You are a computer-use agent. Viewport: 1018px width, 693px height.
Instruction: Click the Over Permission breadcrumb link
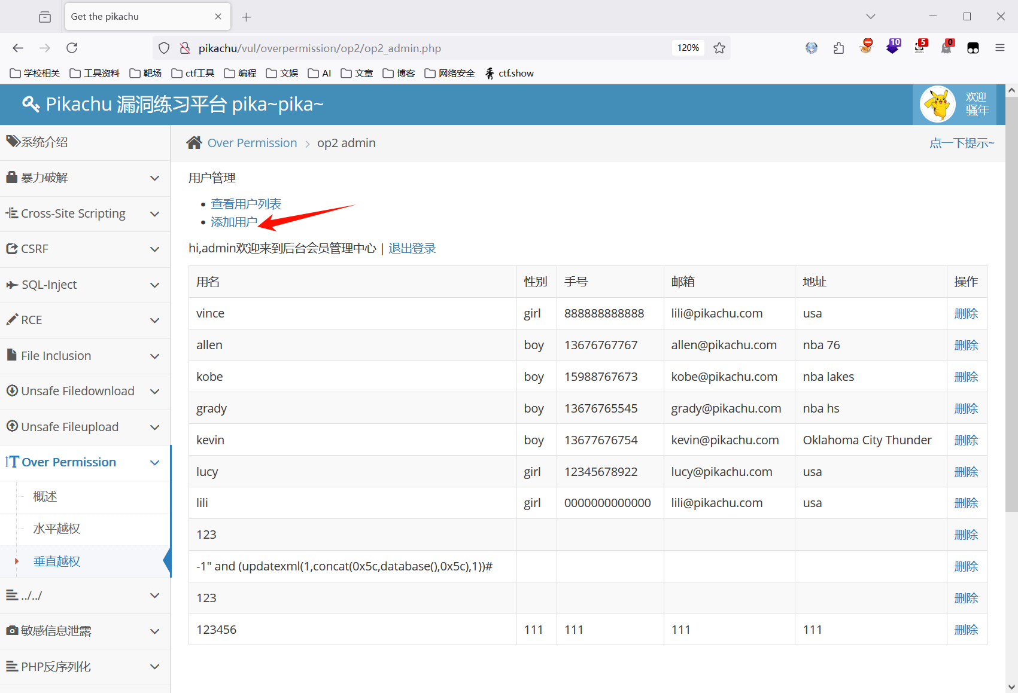252,143
